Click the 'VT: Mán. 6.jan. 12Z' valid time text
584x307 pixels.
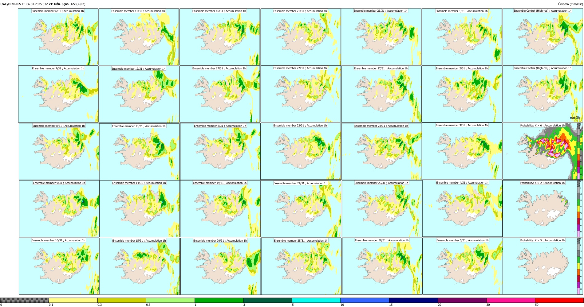pyautogui.click(x=62, y=4)
